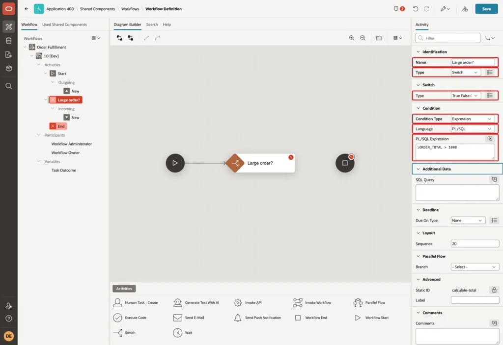Redo the last change
This screenshot has width=503, height=345.
coord(426,9)
